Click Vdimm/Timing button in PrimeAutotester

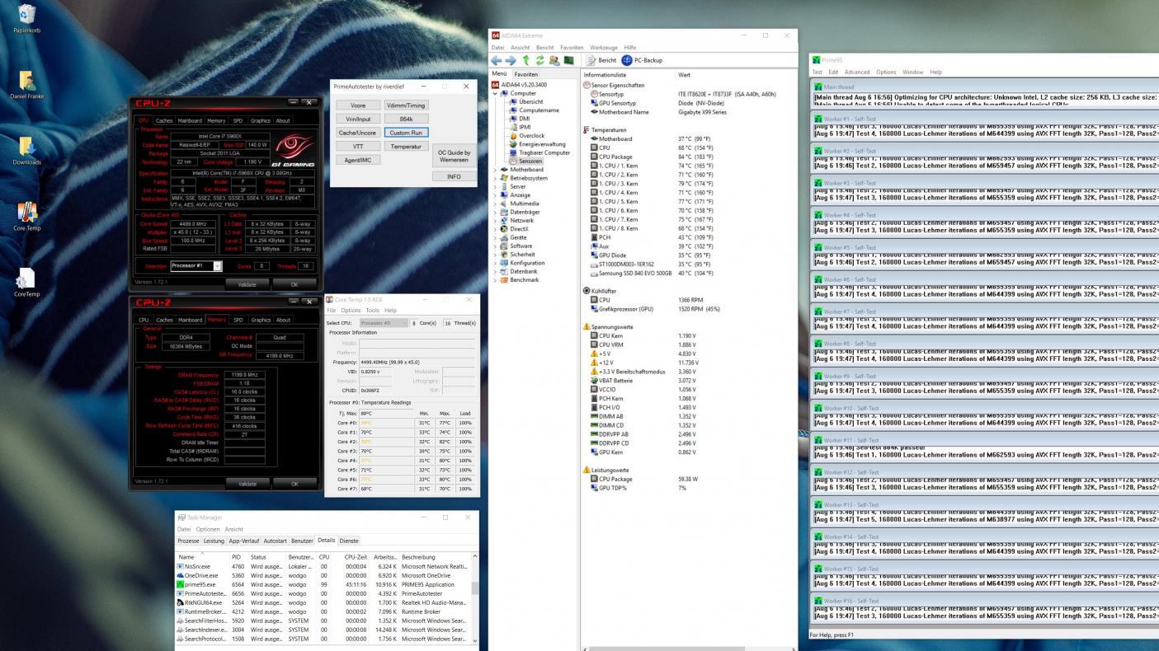(x=406, y=105)
